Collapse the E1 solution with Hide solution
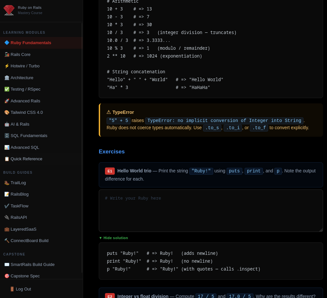The height and width of the screenshot is (298, 327). (x=113, y=238)
